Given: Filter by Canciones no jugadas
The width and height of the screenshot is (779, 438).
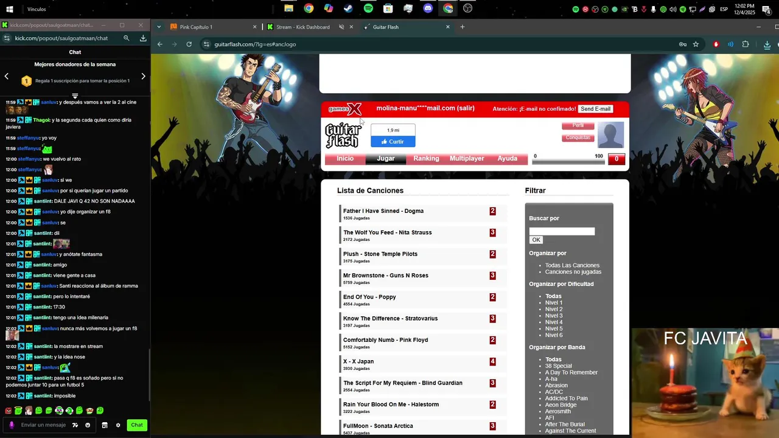Looking at the screenshot, I should (573, 272).
